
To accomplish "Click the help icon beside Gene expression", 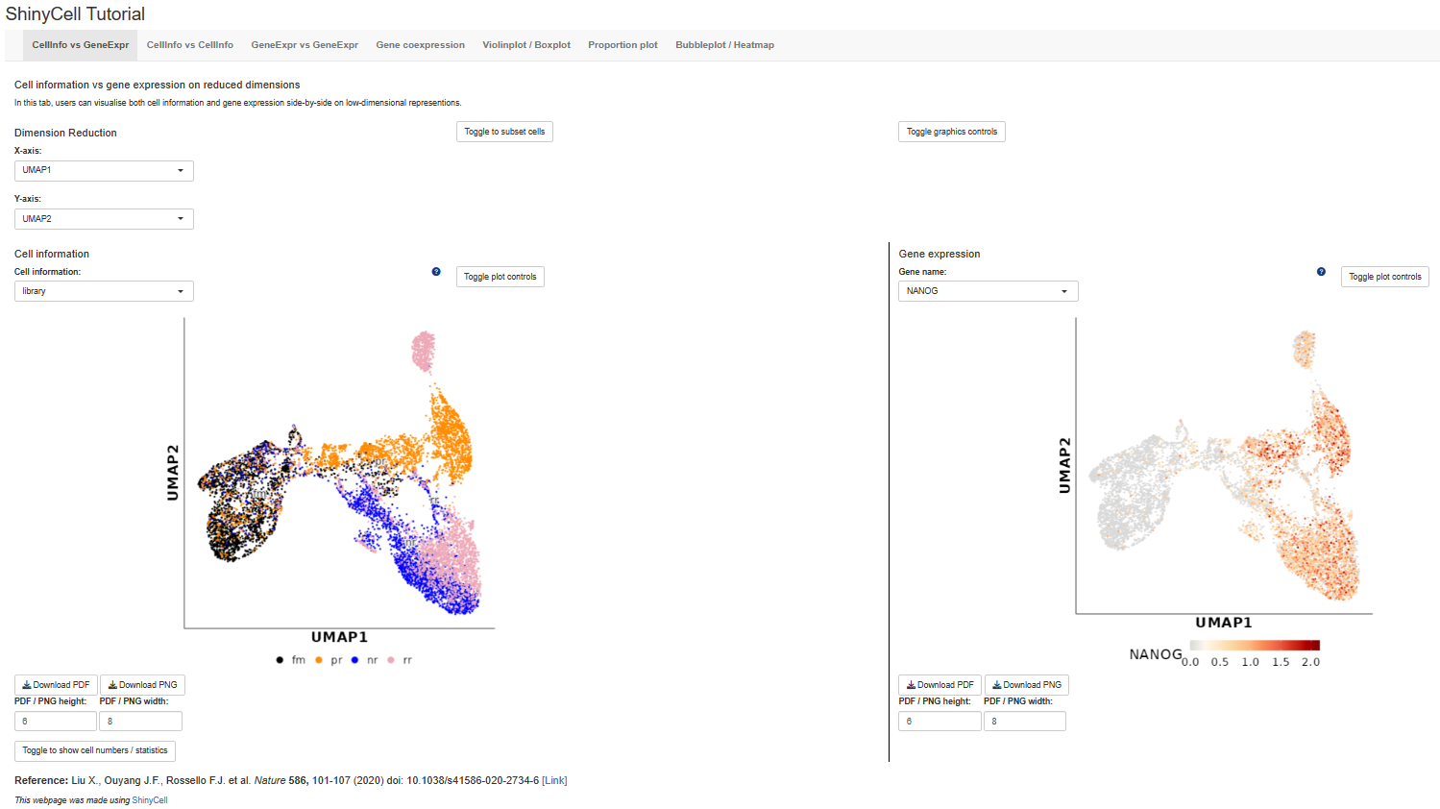I will click(1321, 272).
